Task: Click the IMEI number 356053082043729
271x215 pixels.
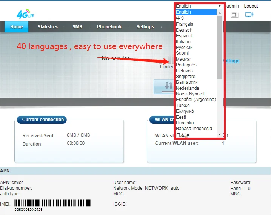Action: pos(29,209)
